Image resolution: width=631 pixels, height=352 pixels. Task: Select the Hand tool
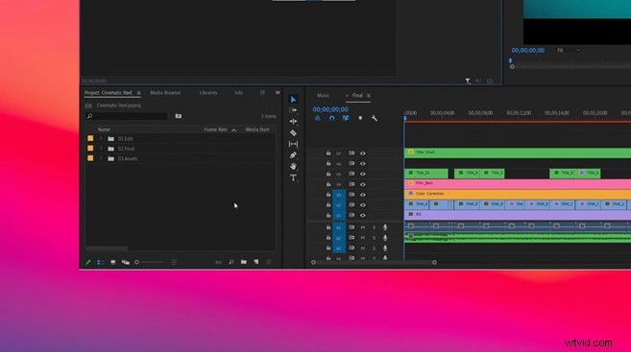pos(293,166)
